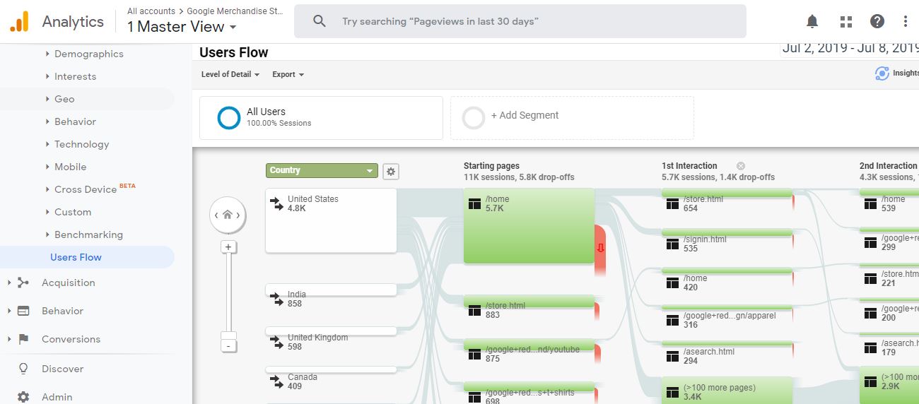Click the notifications bell icon

pyautogui.click(x=812, y=21)
